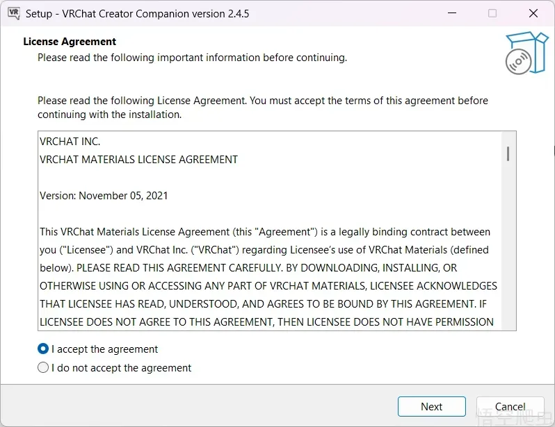The height and width of the screenshot is (427, 555).
Task: Click the "Version: November 05, 2021" line
Action: pos(104,196)
